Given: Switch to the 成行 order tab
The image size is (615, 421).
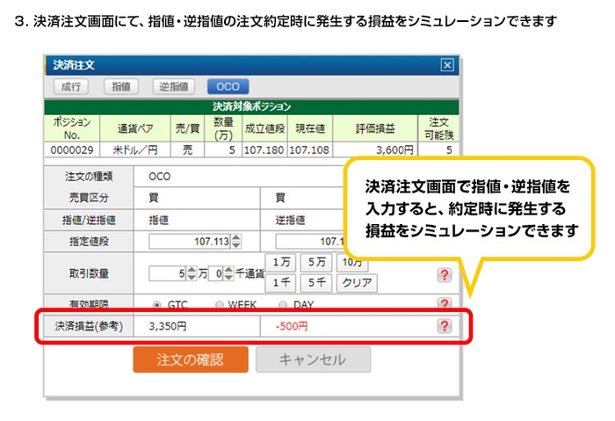Looking at the screenshot, I should pos(72,86).
